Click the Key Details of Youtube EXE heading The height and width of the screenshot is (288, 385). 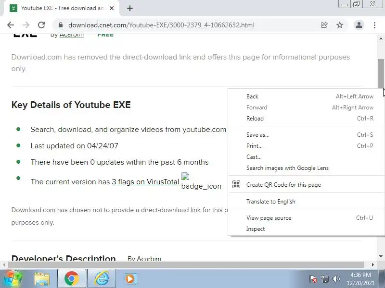point(71,105)
